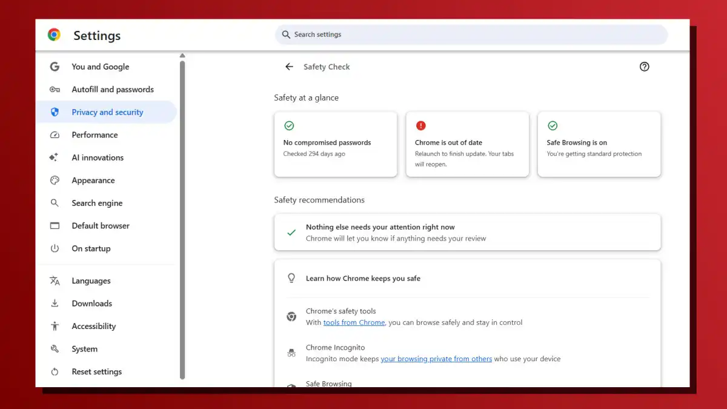Open Default browser settings
This screenshot has height=409, width=727.
click(x=101, y=225)
